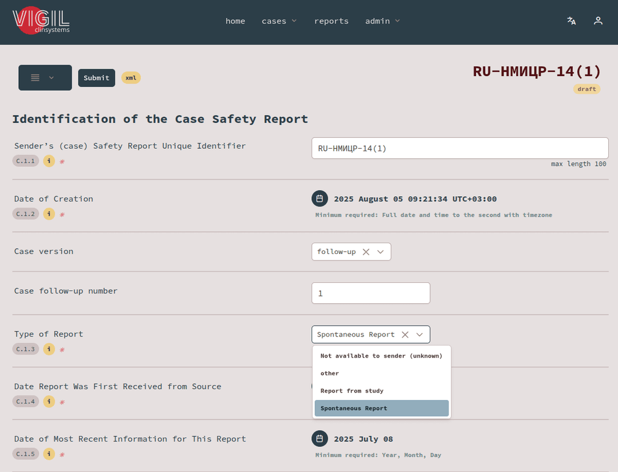The width and height of the screenshot is (618, 472).
Task: Go to the home page
Action: (x=235, y=21)
